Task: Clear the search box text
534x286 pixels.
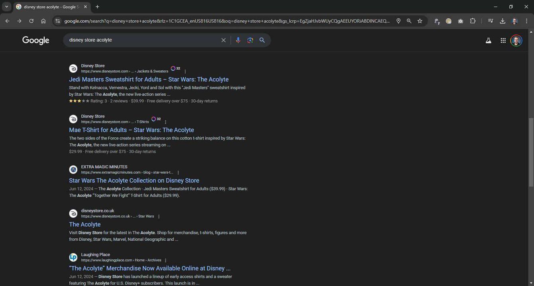Action: point(223,40)
